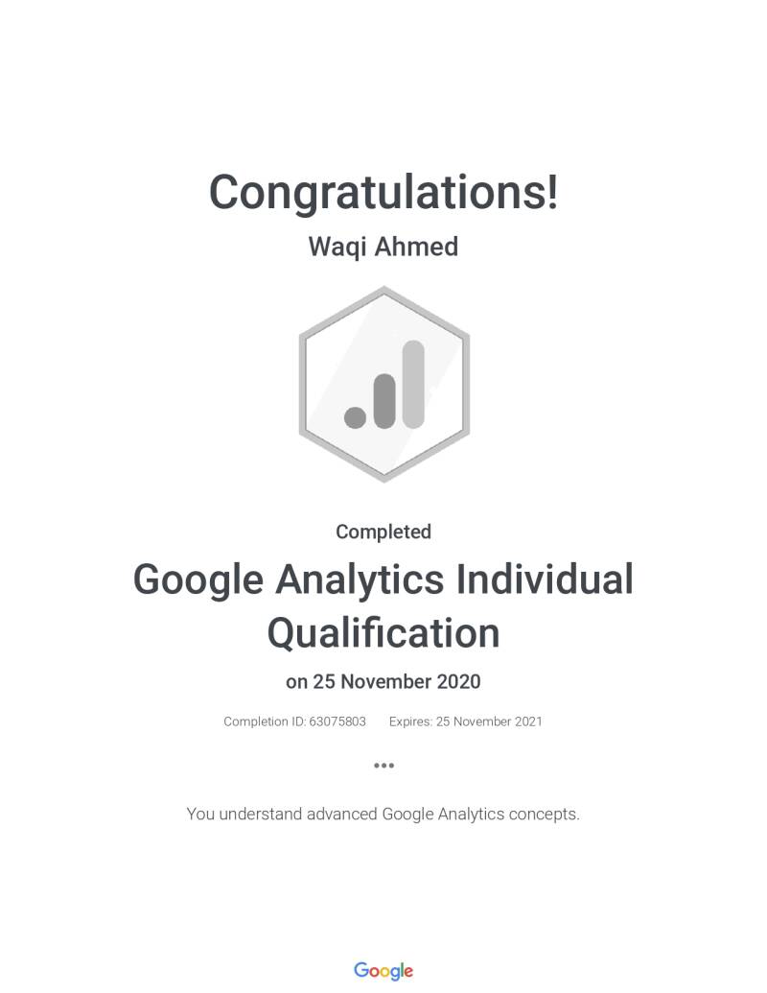Click the round dot in Analytics logo

pyautogui.click(x=356, y=416)
